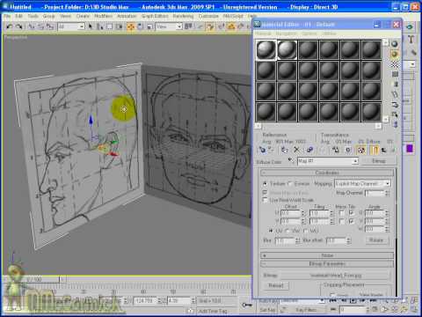
Task: Click the Map Channel spinner arrows
Action: point(387,193)
